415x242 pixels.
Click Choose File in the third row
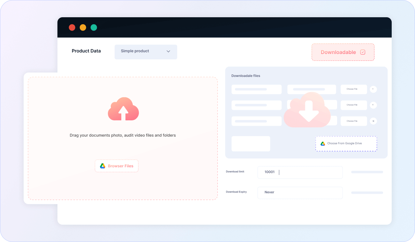tap(352, 121)
